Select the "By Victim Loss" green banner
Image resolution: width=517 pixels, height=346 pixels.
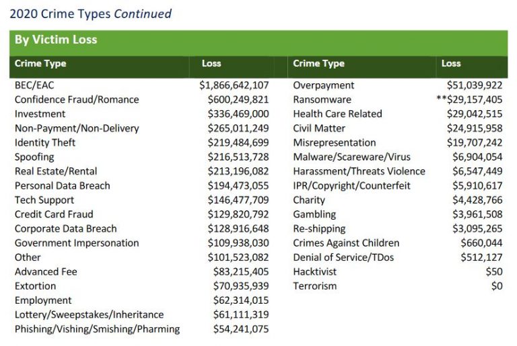pyautogui.click(x=56, y=40)
